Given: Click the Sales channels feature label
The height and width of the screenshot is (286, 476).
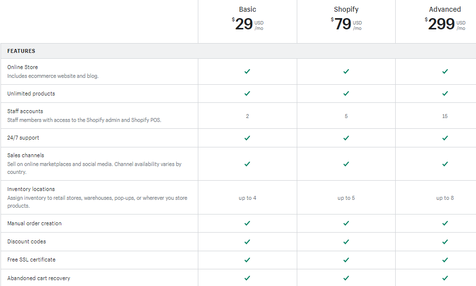Looking at the screenshot, I should (x=25, y=155).
